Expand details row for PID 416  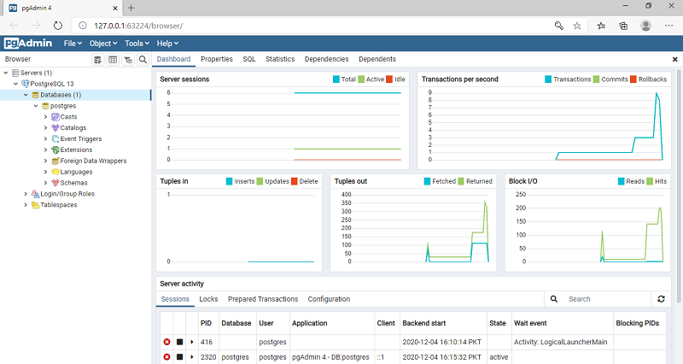click(192, 342)
